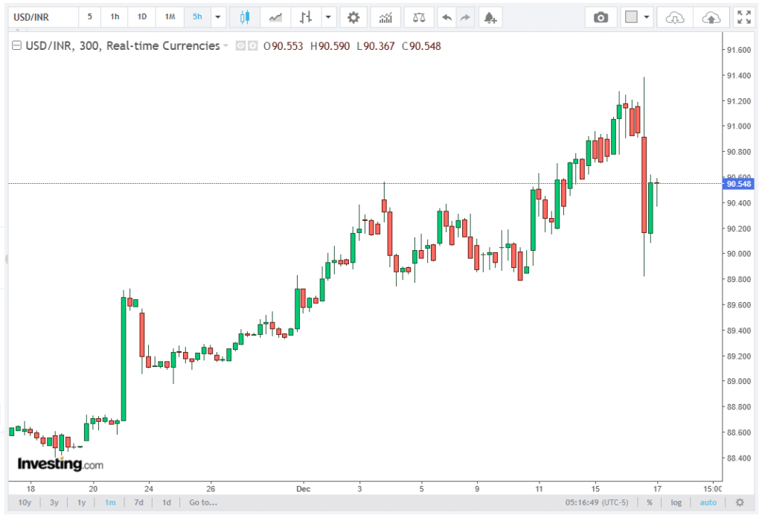Expand the time interval dropdown arrow
This screenshot has height=518, width=762.
(x=218, y=16)
